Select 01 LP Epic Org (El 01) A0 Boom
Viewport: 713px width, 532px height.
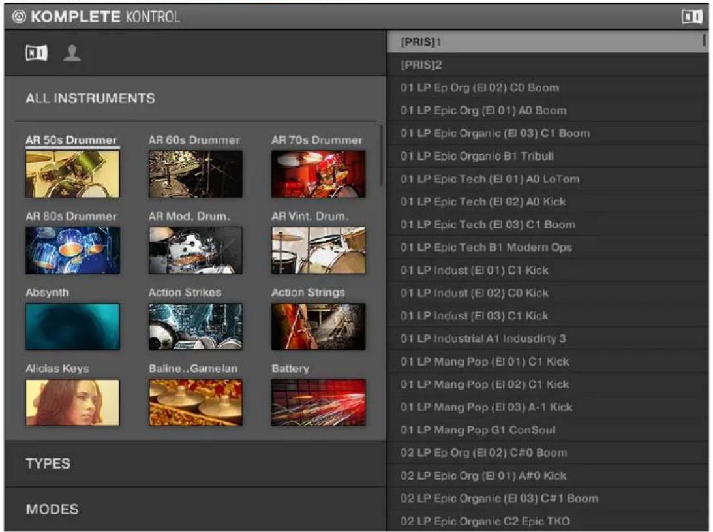click(547, 110)
